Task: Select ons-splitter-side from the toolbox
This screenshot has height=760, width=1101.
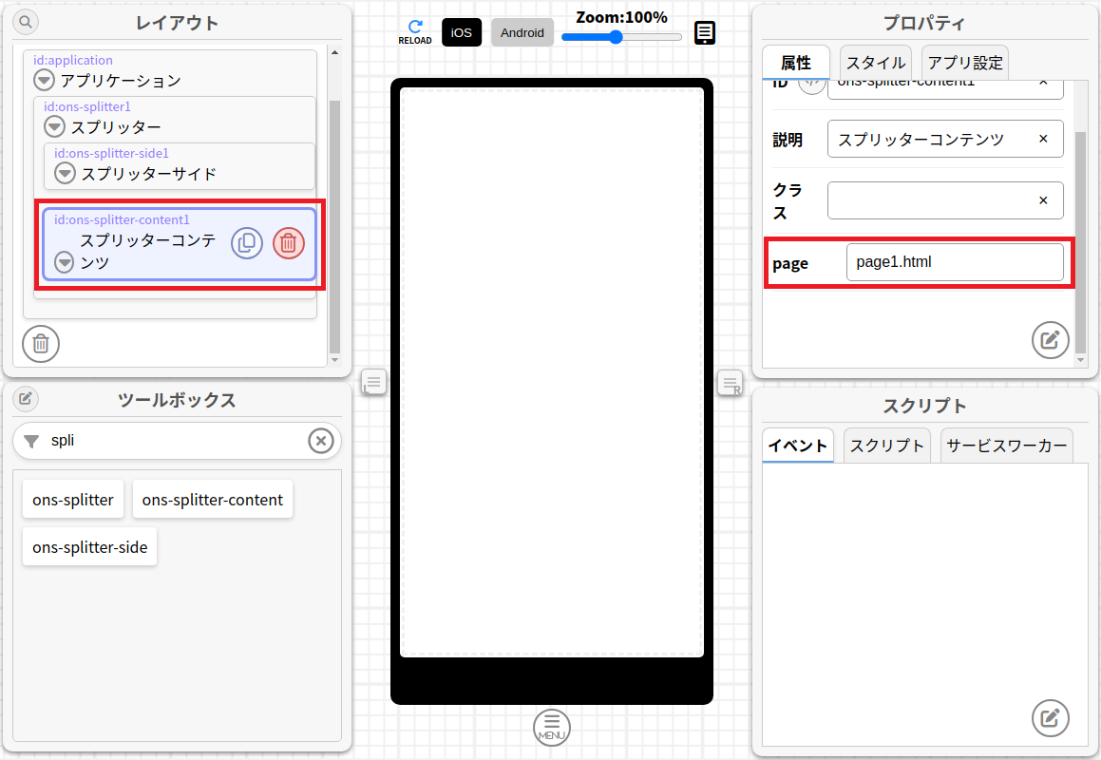Action: [89, 546]
